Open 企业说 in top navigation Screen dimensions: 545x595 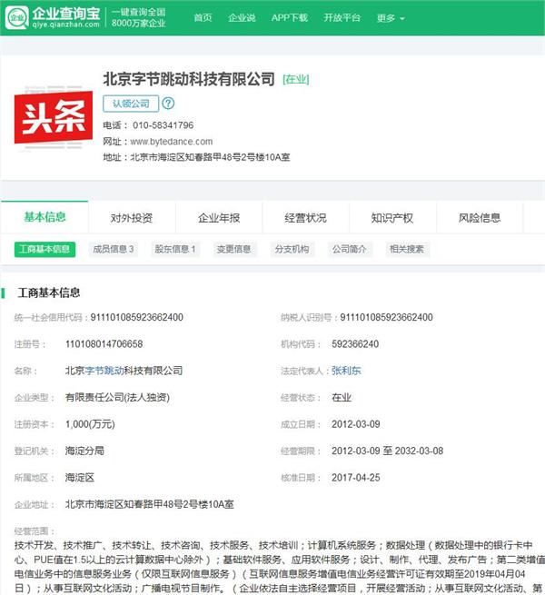(x=242, y=18)
